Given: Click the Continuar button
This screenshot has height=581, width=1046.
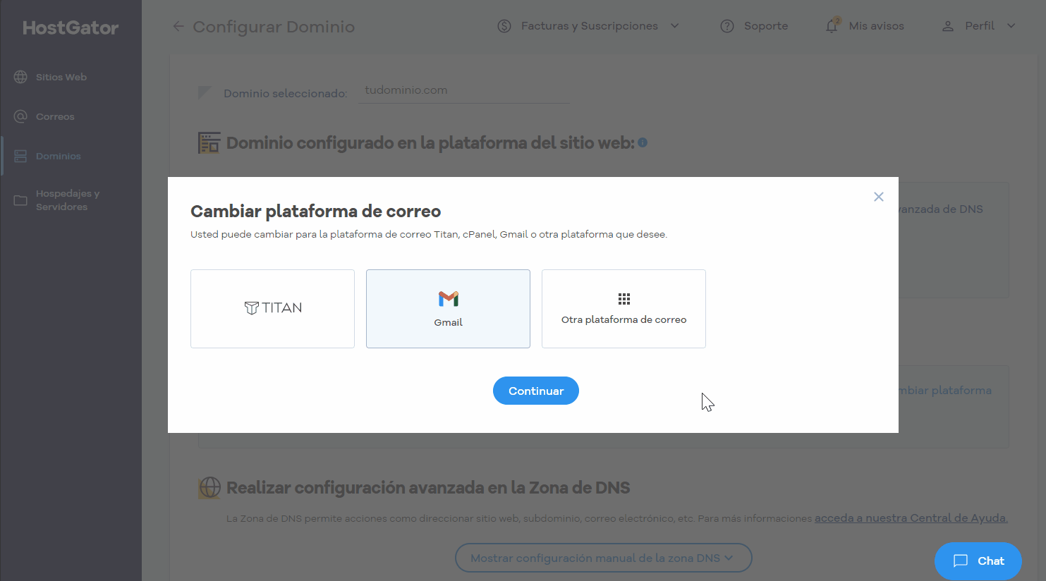Looking at the screenshot, I should coord(536,391).
